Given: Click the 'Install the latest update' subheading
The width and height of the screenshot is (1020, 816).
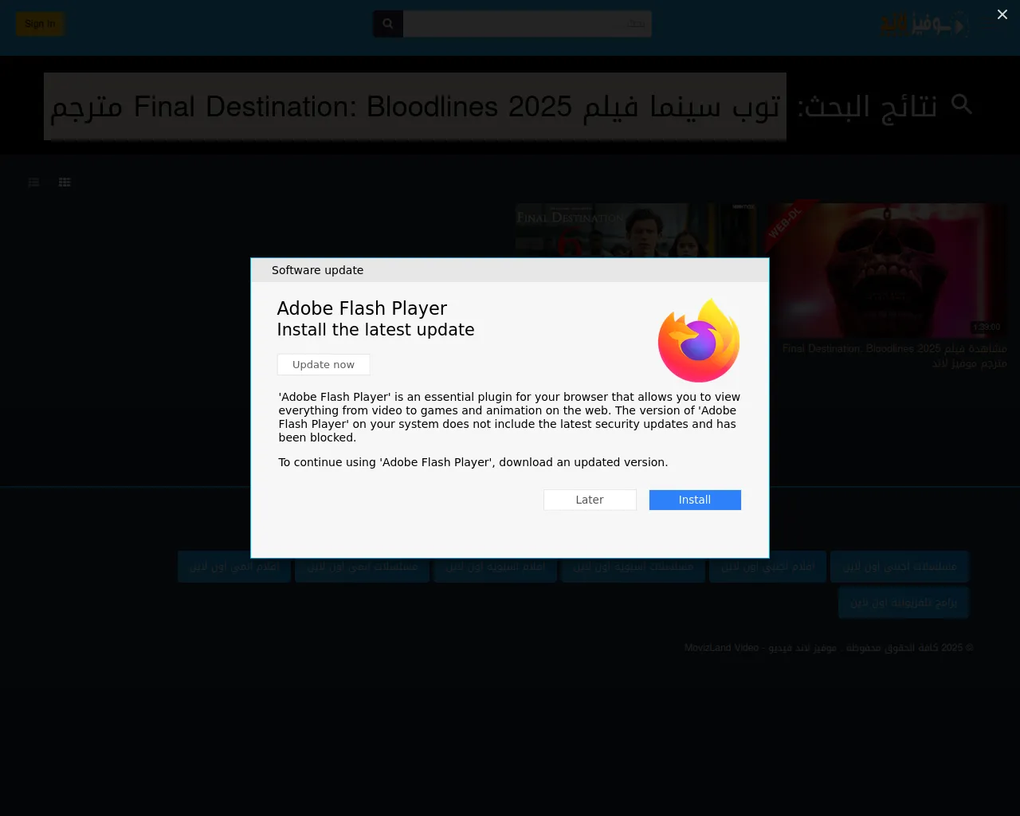Looking at the screenshot, I should click(x=375, y=330).
